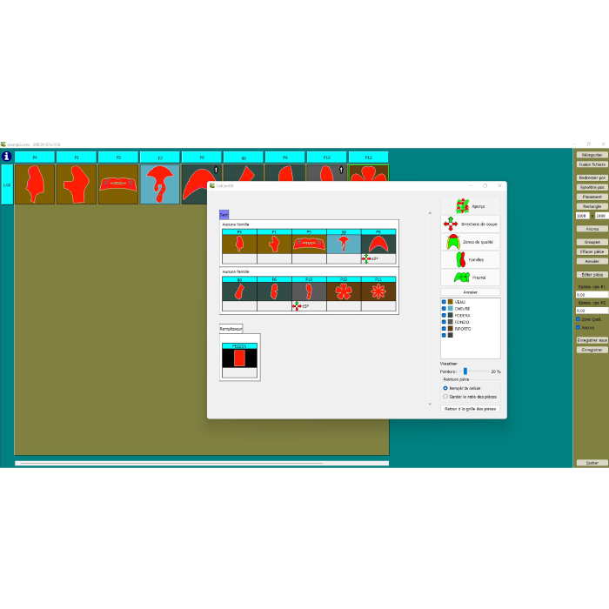
Task: Select the P4 piece in the dialog grid
Action: (239, 244)
